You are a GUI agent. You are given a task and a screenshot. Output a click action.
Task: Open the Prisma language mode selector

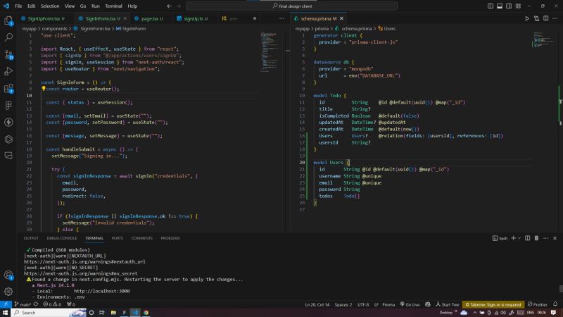click(x=388, y=304)
